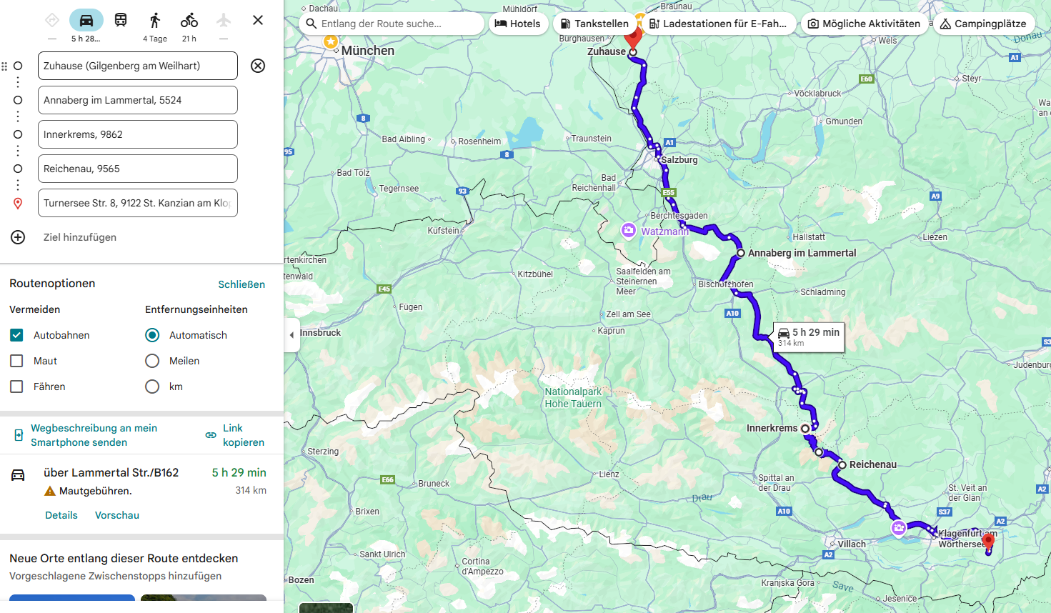Click the 5 h 29 min route label
The height and width of the screenshot is (613, 1051).
[809, 337]
